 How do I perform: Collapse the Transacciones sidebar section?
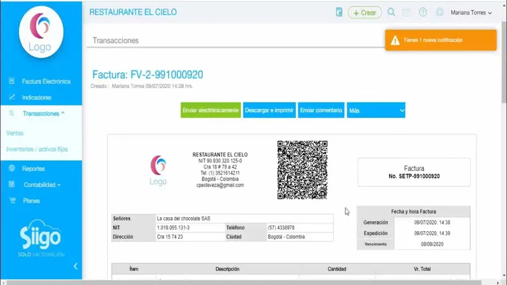pyautogui.click(x=43, y=113)
